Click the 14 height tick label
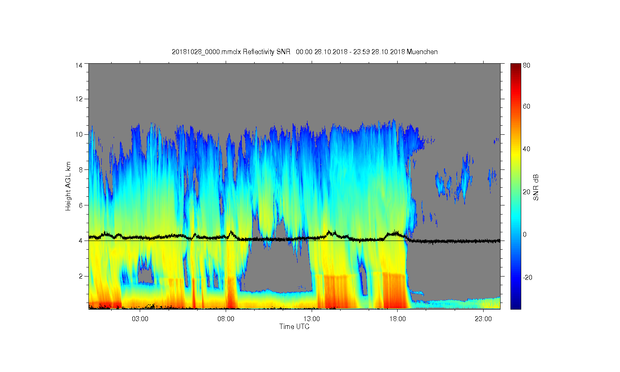Viewport: 620px width, 372px height. pos(79,65)
